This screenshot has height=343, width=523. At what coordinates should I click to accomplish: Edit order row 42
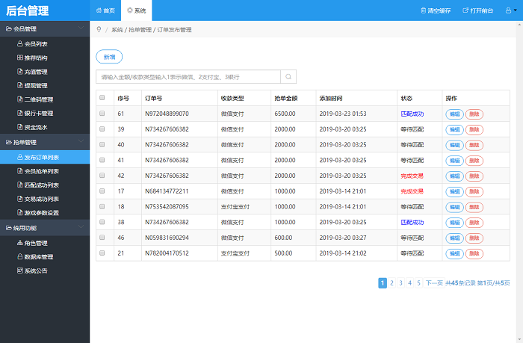click(x=454, y=176)
